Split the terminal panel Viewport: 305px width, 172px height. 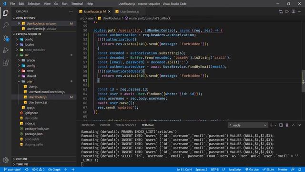click(x=281, y=125)
